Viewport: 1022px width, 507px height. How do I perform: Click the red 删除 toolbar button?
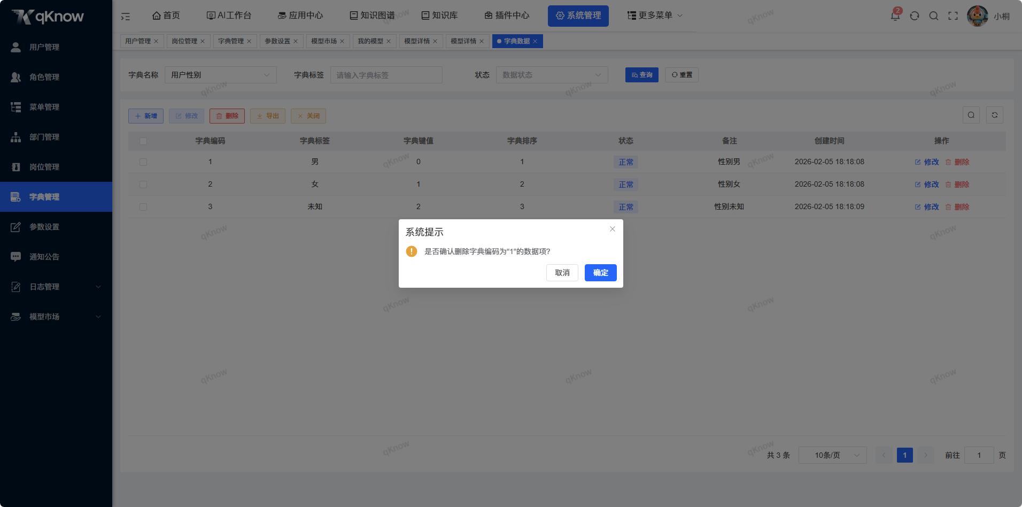(x=227, y=116)
